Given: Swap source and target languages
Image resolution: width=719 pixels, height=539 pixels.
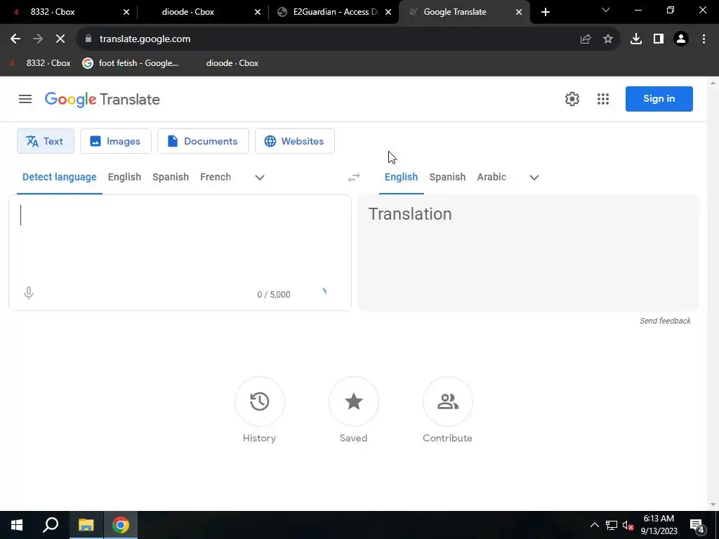Looking at the screenshot, I should [x=354, y=178].
